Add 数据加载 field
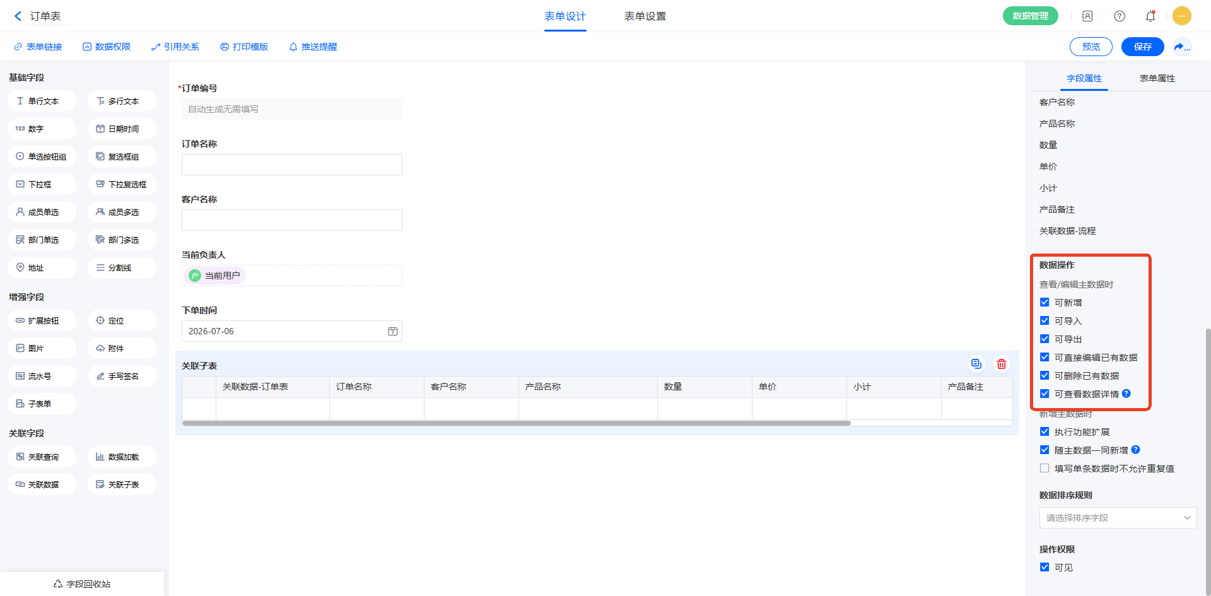Viewport: 1211px width, 596px height. (122, 457)
